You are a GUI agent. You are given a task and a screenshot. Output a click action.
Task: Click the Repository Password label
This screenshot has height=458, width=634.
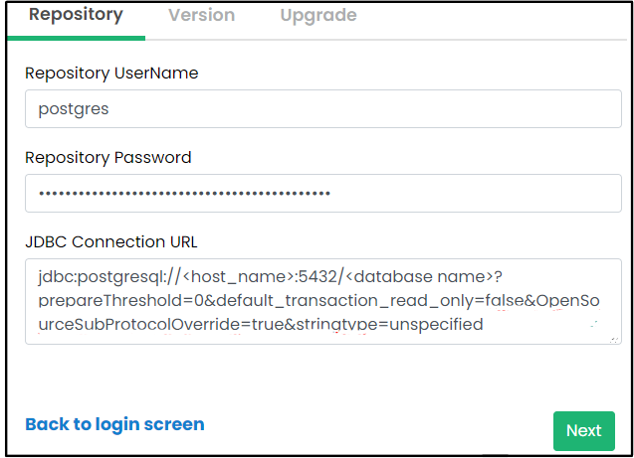point(108,158)
